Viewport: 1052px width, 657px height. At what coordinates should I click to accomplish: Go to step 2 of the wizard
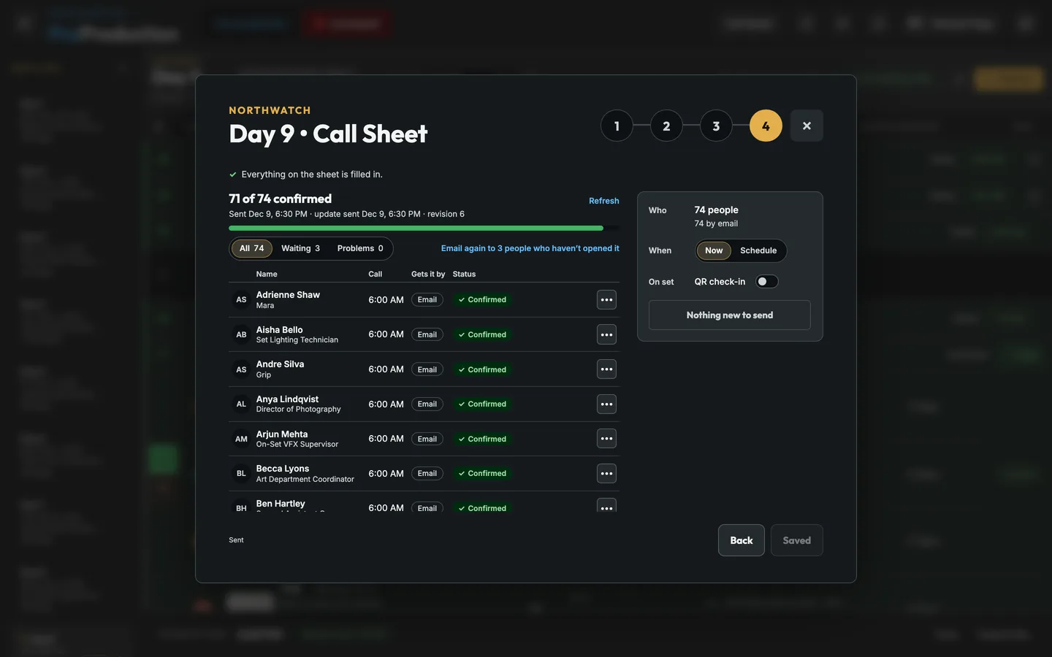click(x=666, y=126)
